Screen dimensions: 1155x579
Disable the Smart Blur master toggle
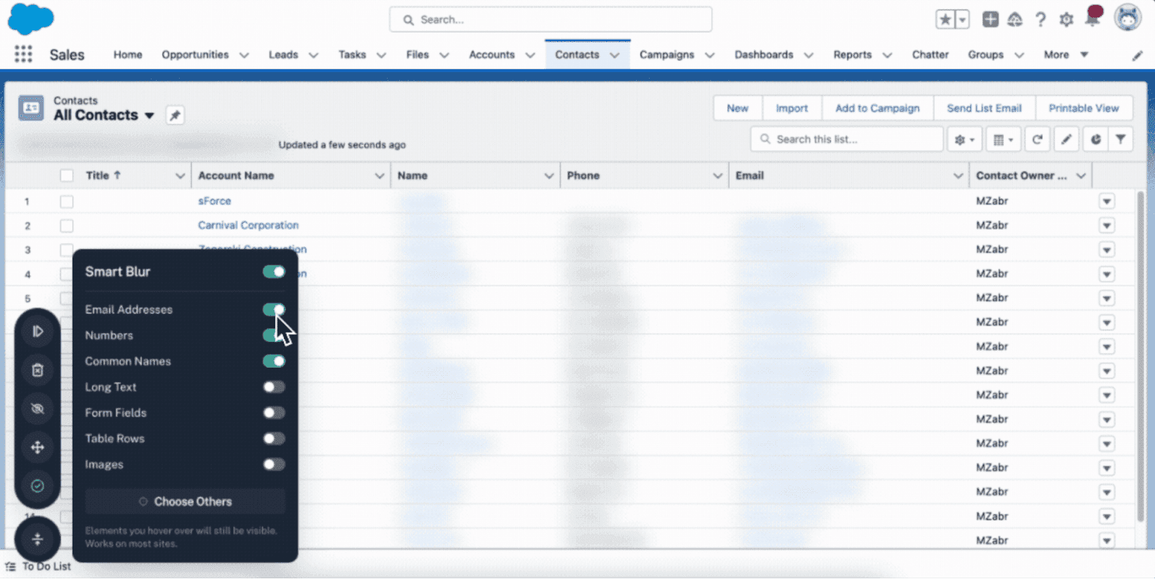[x=274, y=272]
